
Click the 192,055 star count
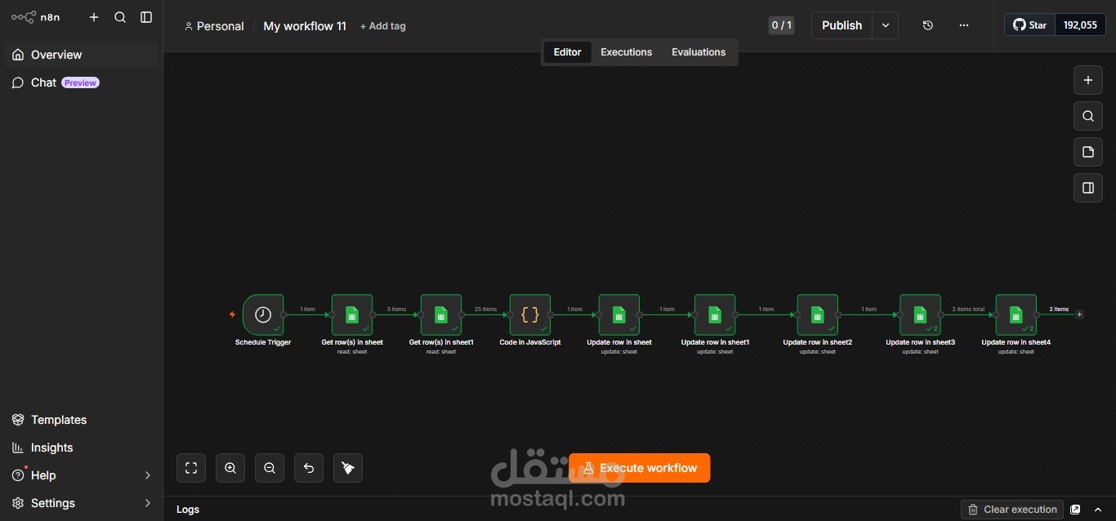click(x=1080, y=25)
